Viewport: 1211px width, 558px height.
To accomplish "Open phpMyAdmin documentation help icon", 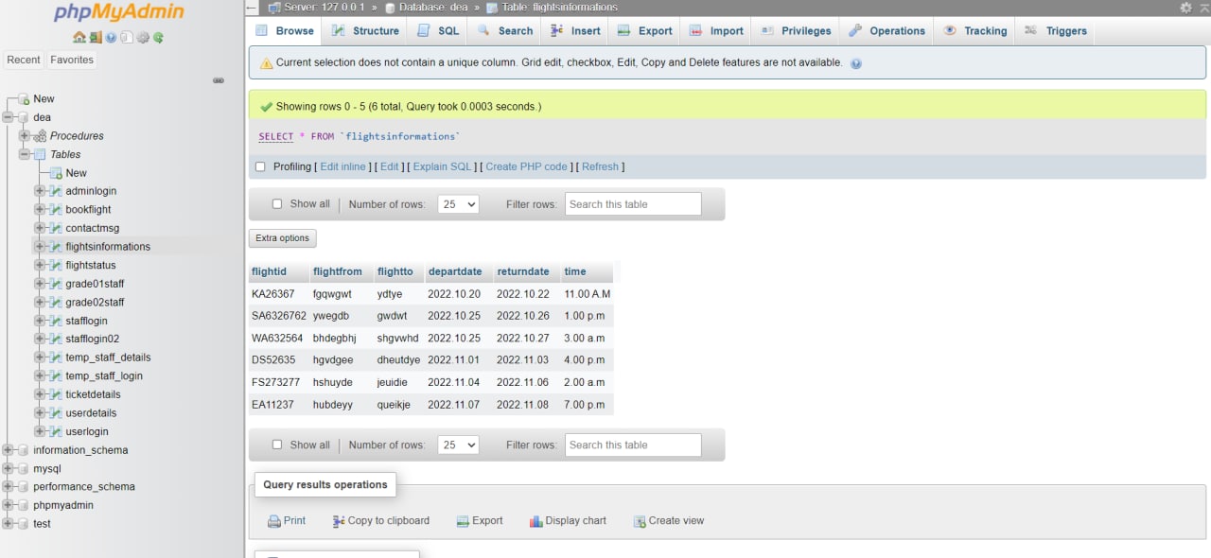I will point(112,38).
